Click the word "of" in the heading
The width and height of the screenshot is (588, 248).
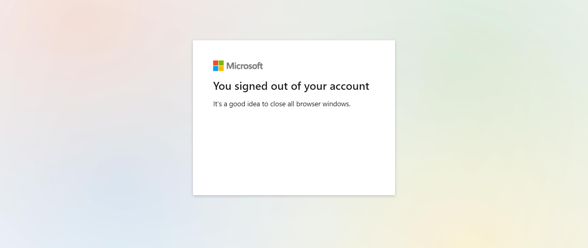point(296,86)
